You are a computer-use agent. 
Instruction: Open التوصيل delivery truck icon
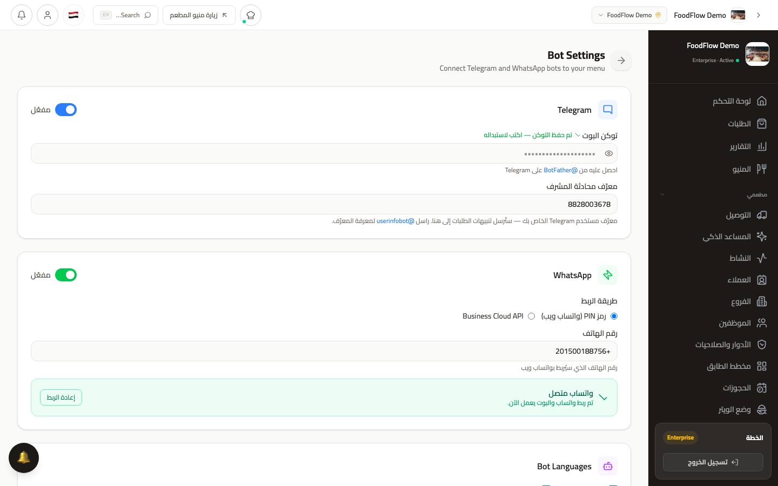[x=762, y=215]
